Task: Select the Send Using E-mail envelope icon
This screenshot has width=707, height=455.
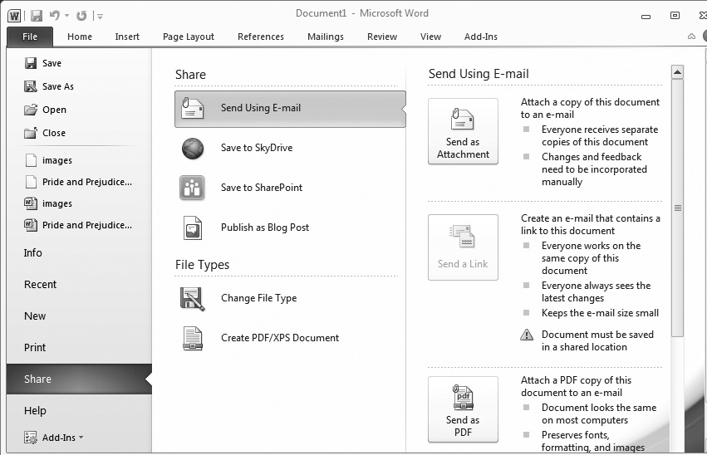Action: [193, 109]
